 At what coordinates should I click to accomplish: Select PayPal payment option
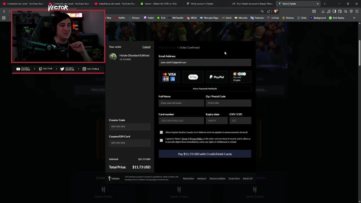pos(217,77)
